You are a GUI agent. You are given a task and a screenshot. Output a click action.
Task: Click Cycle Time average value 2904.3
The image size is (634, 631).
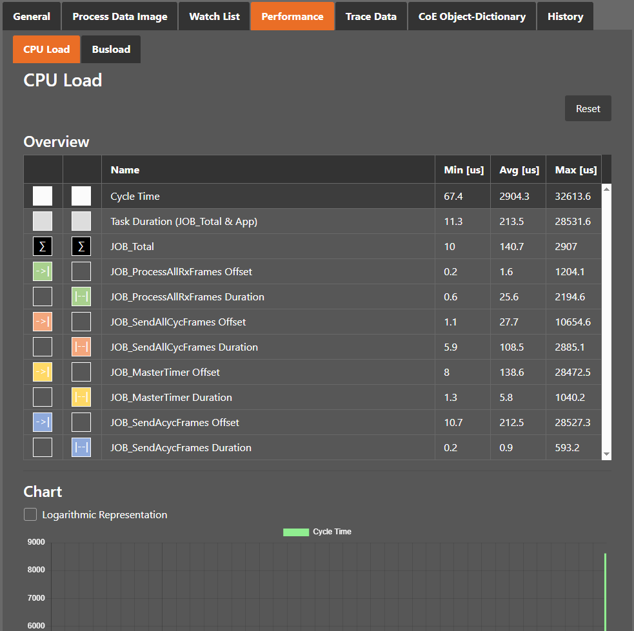click(514, 197)
